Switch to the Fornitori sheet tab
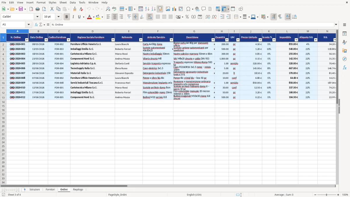Viewport: 350px width, 197px height. 50,189
